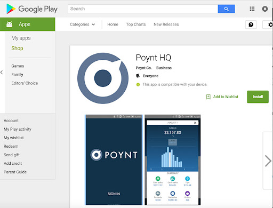Click the Add credit link
273x208 pixels.
pos(13,163)
